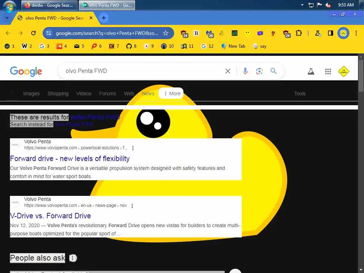Open the search Tools button

300,93
